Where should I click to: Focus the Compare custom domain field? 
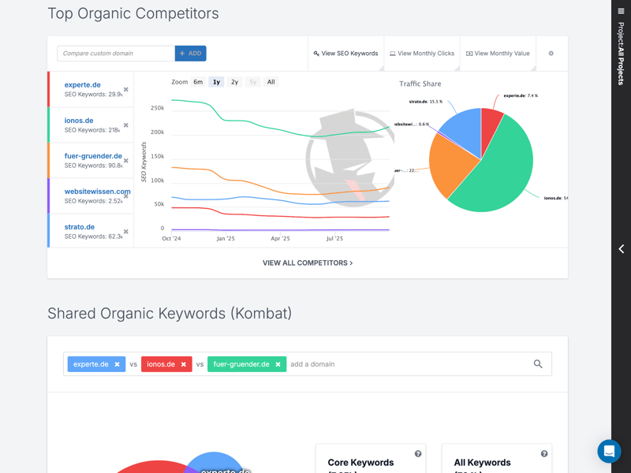[116, 54]
